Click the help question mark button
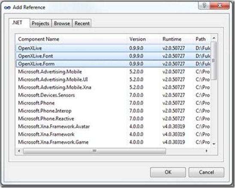Viewport: 235px width, 188px height. 204,6
